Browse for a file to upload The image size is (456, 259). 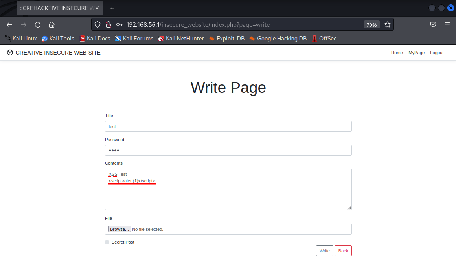click(x=120, y=229)
